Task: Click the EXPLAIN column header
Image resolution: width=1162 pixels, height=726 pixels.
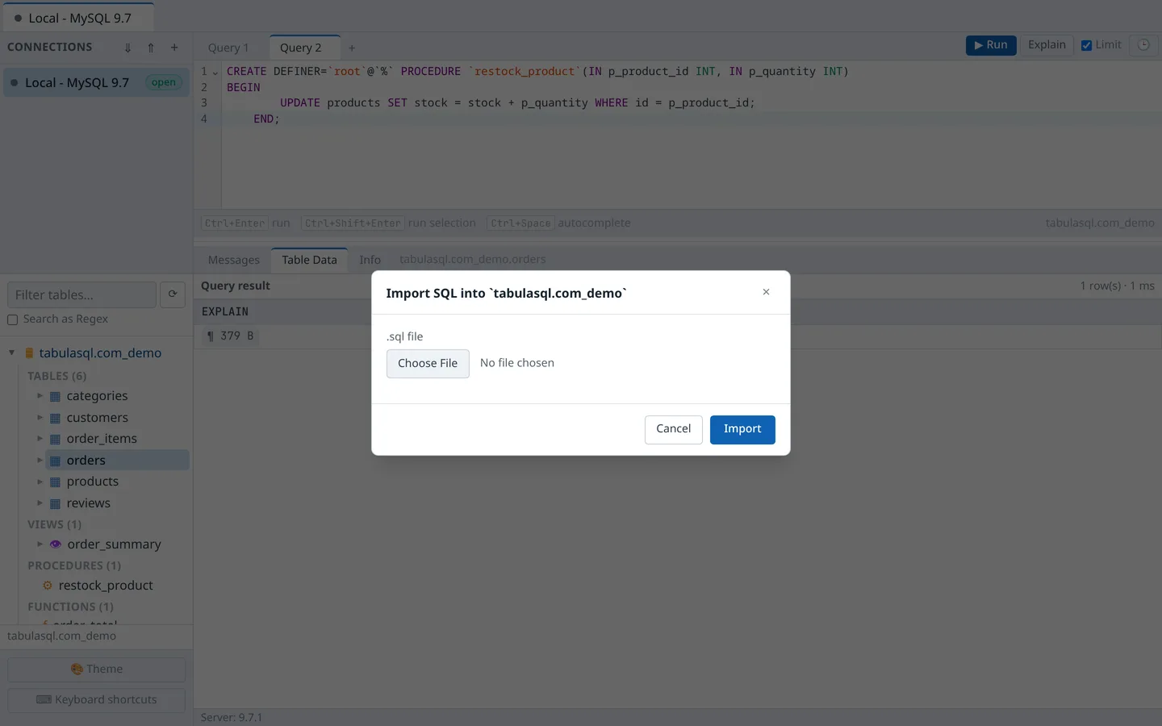Action: pyautogui.click(x=225, y=311)
